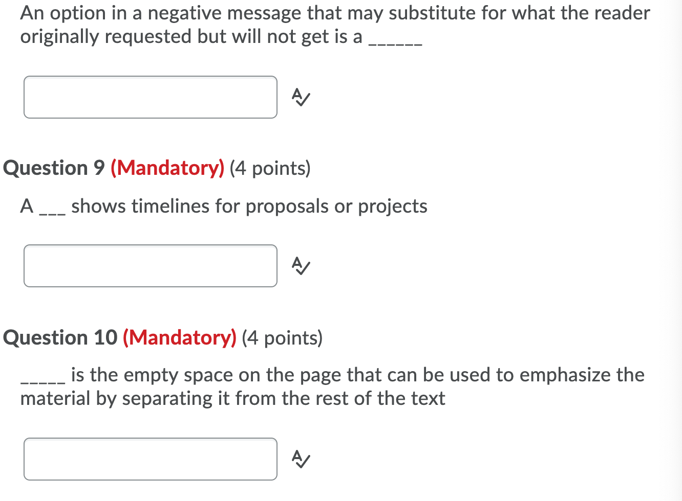682x501 pixels.
Task: Click the red Mandatory label on Question 10
Action: click(180, 337)
